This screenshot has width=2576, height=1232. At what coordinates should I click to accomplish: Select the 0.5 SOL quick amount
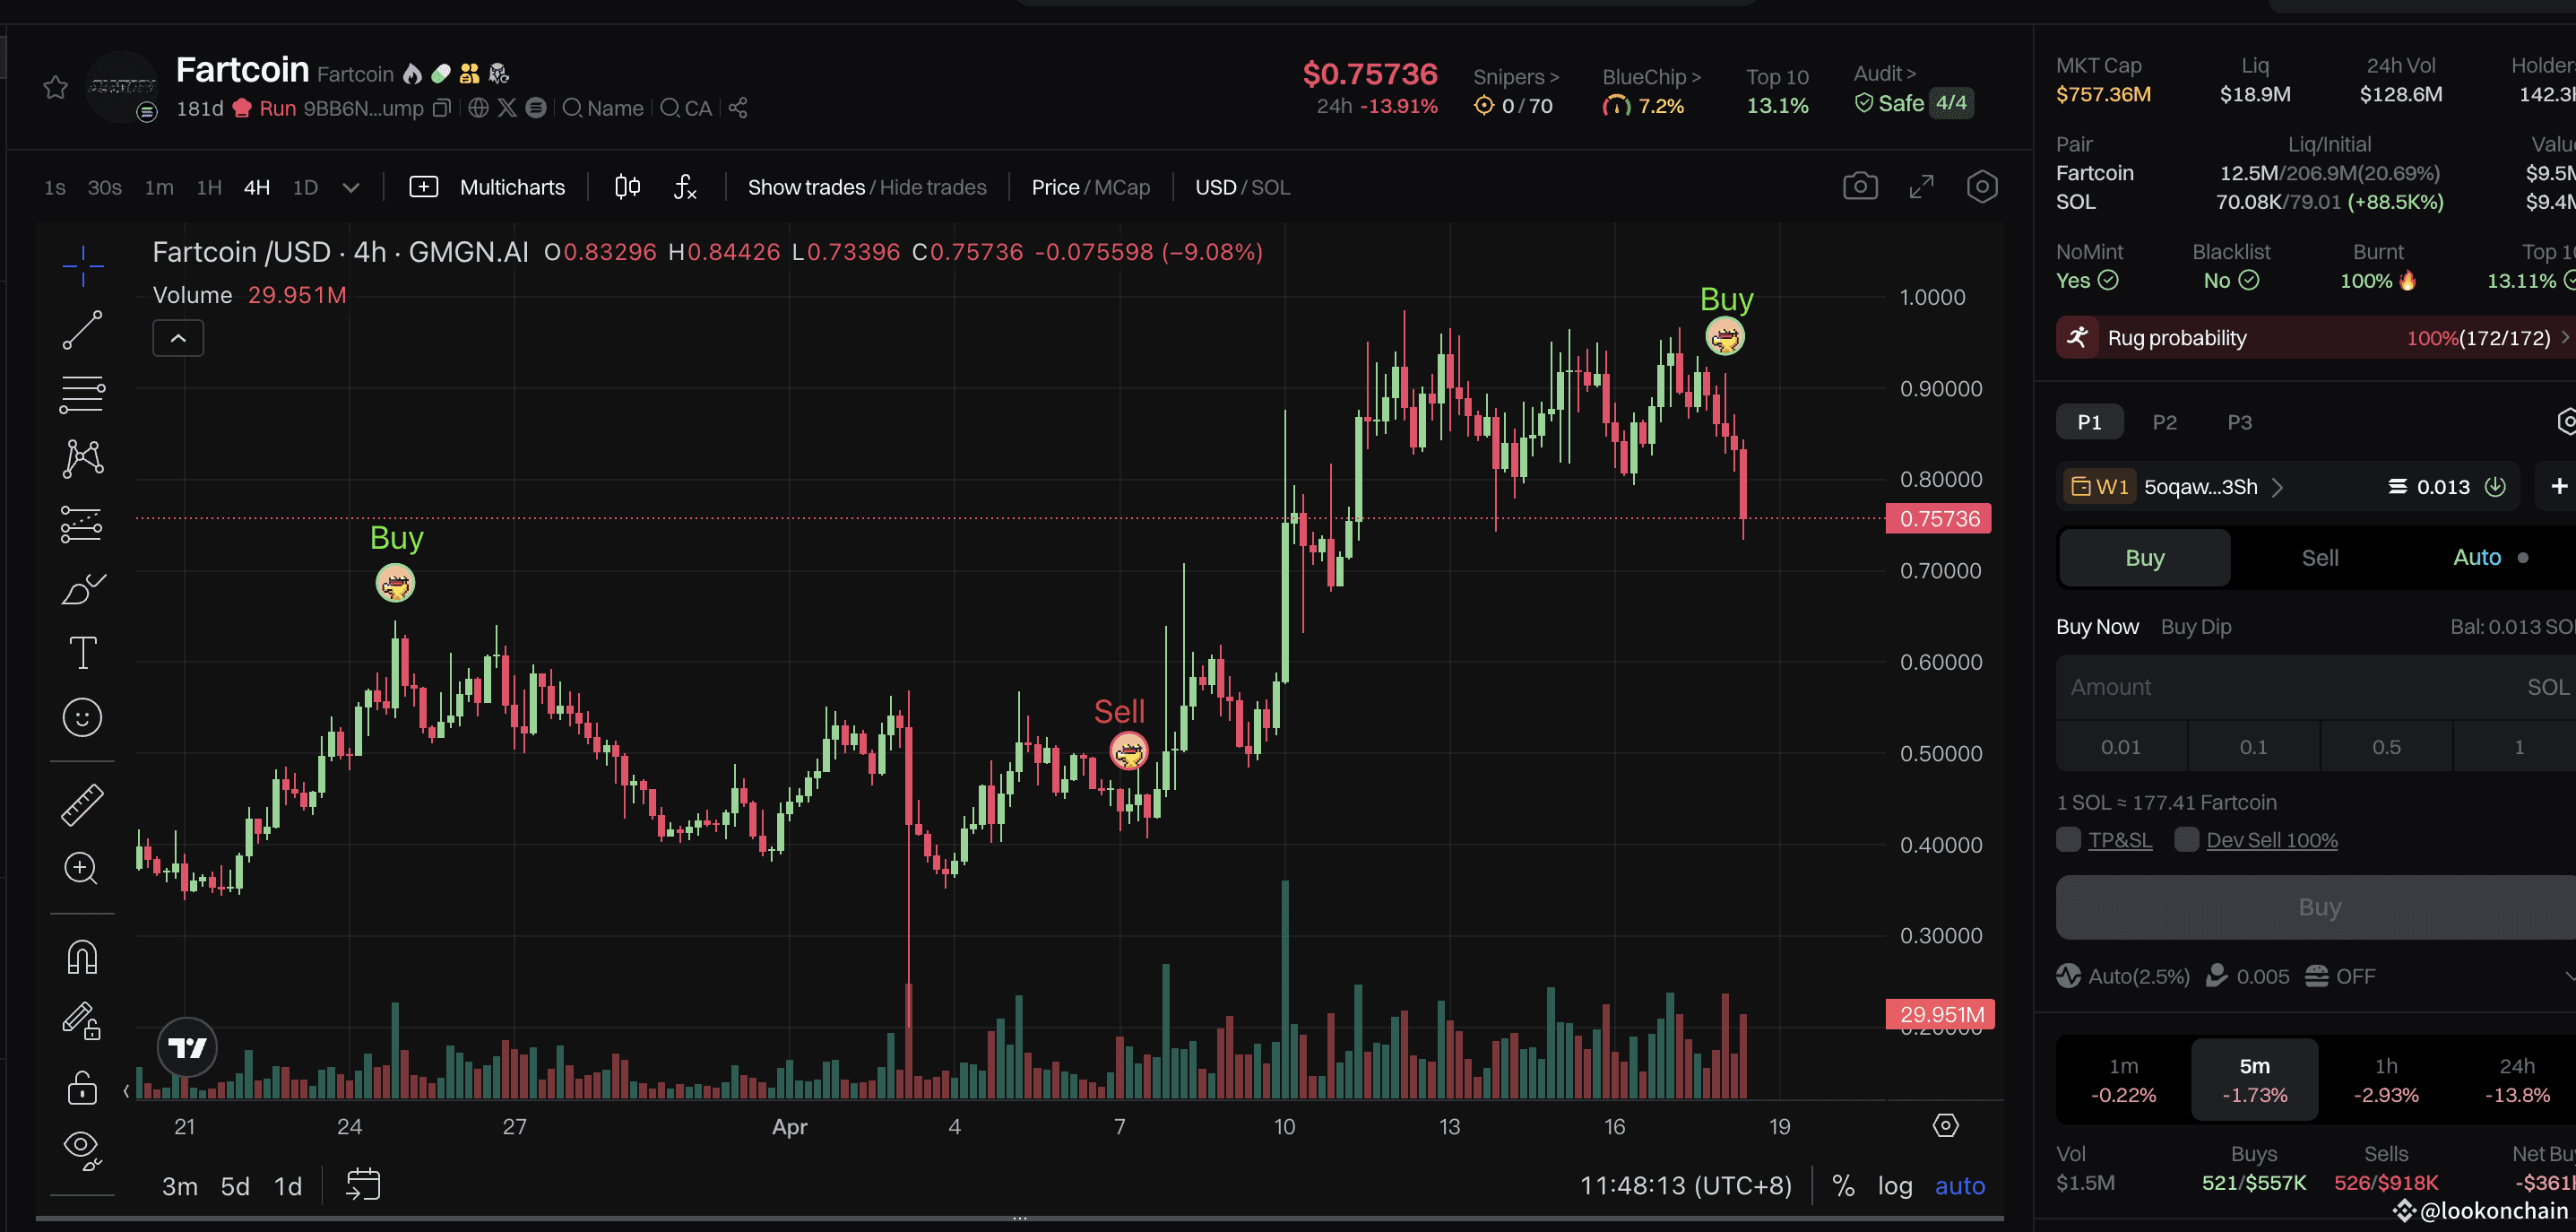click(2385, 747)
